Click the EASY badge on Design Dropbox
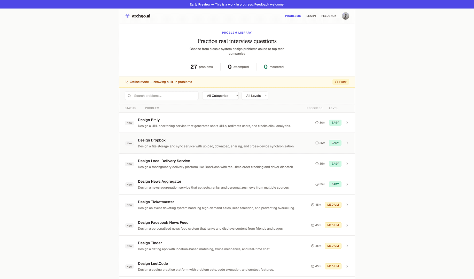This screenshot has height=279, width=474. [335, 143]
